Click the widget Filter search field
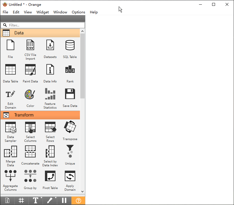This screenshot has height=205, width=234. point(43,25)
